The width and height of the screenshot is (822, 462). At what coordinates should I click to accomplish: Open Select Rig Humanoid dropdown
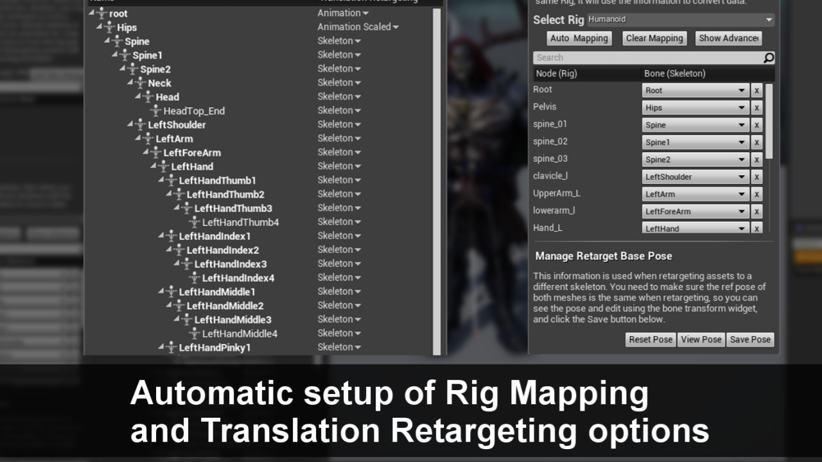(680, 20)
